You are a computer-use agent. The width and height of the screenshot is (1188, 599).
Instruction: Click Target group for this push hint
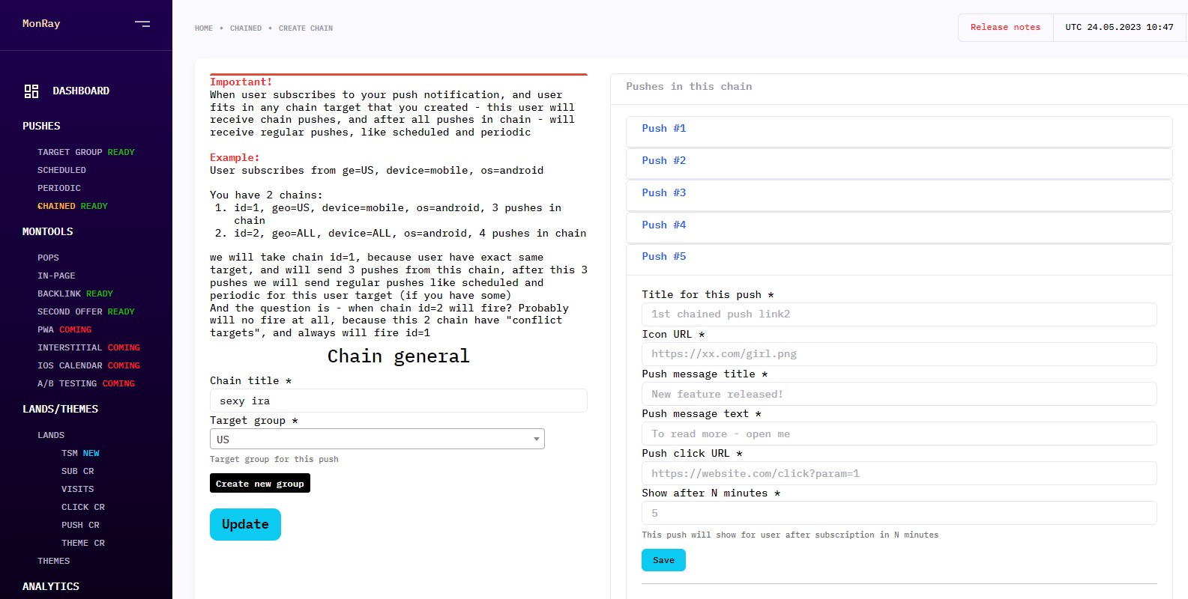[x=274, y=460]
